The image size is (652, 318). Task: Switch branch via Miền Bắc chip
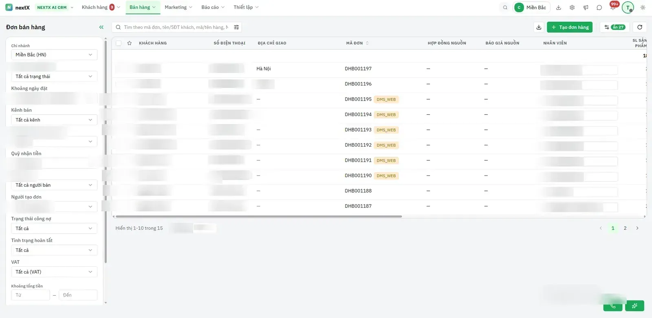click(x=532, y=7)
